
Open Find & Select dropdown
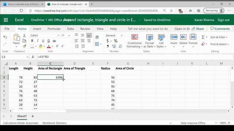pyautogui.click(x=219, y=44)
